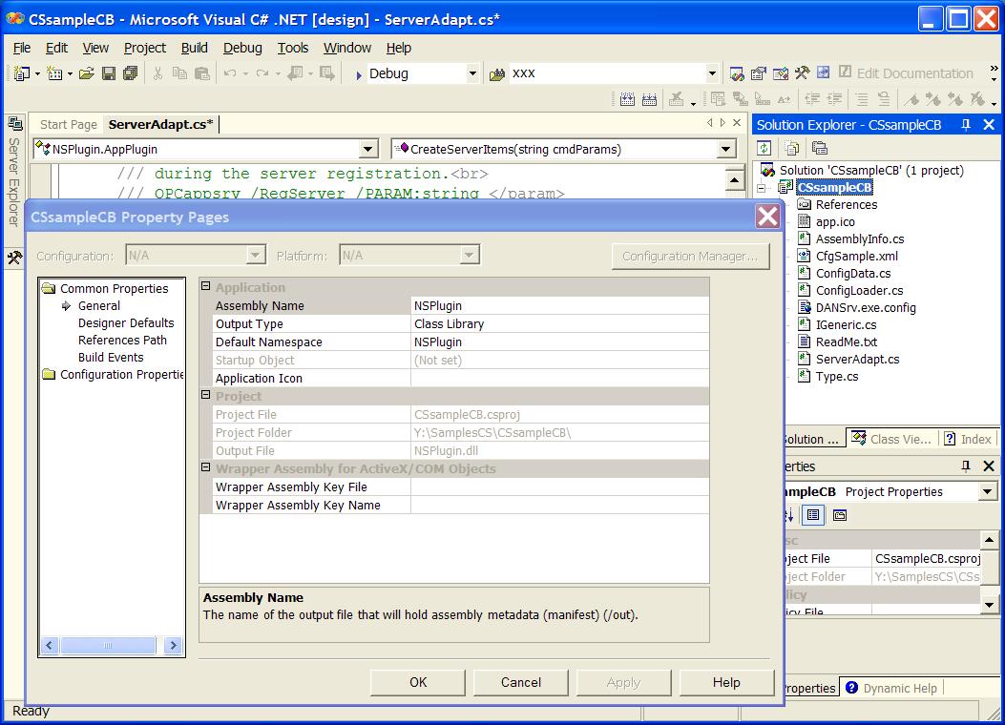Select References Path in property tree

click(x=122, y=341)
